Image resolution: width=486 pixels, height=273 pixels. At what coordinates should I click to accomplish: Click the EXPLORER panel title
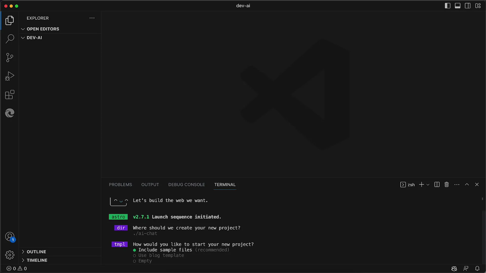(x=38, y=18)
